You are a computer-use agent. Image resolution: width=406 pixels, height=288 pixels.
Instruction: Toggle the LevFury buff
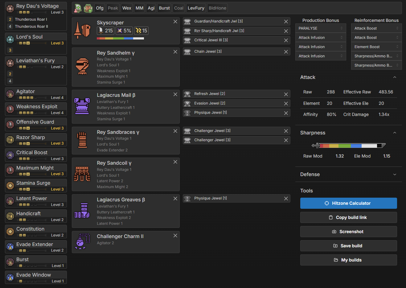click(x=196, y=8)
